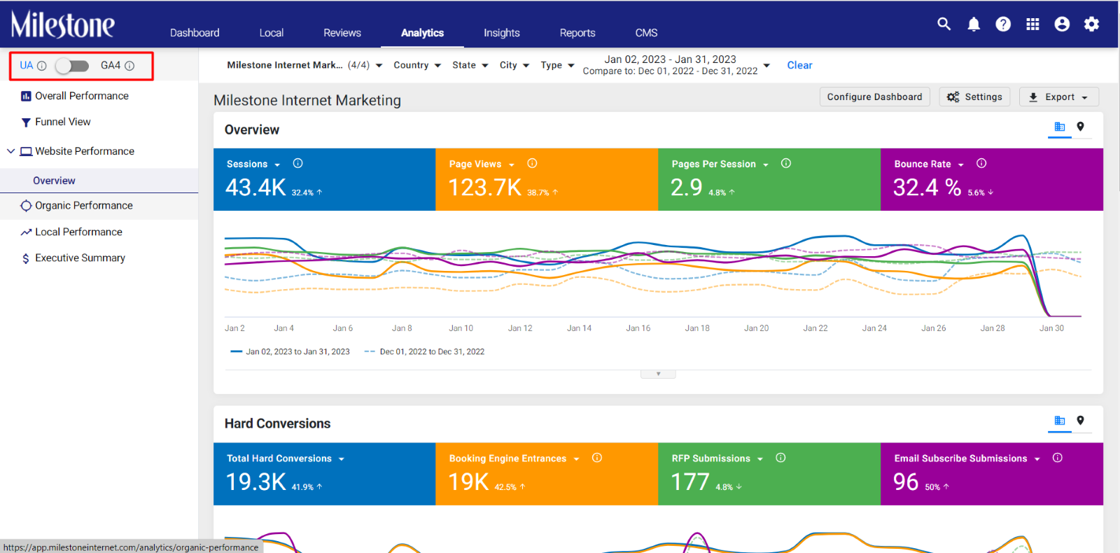Click the Configure Dashboard button
The height and width of the screenshot is (553, 1120).
coord(875,97)
